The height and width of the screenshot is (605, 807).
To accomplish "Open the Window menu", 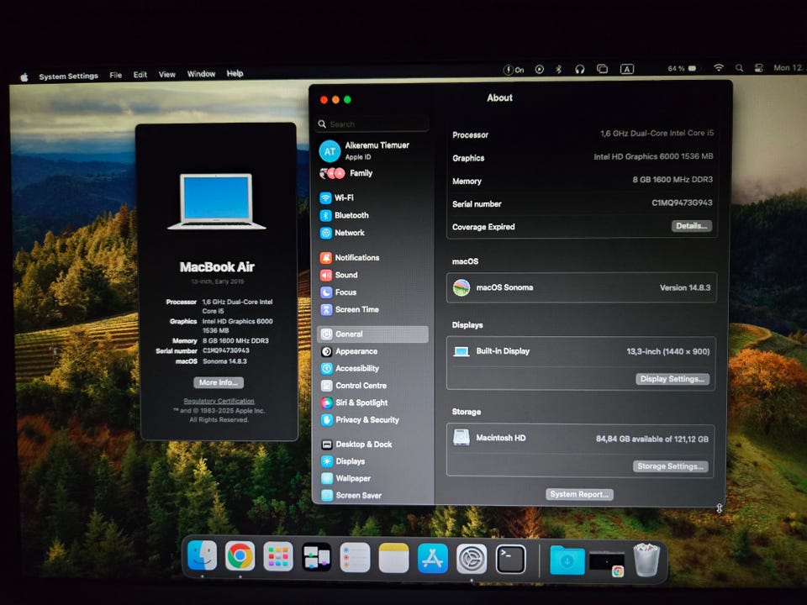I will (201, 74).
